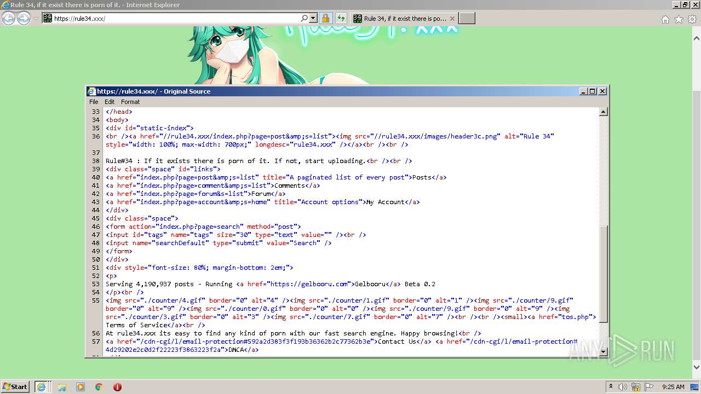Click the page scrollbar down arrow in browser
This screenshot has height=394, width=701.
(697, 367)
